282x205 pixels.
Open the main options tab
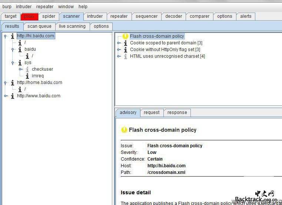[x=225, y=16]
